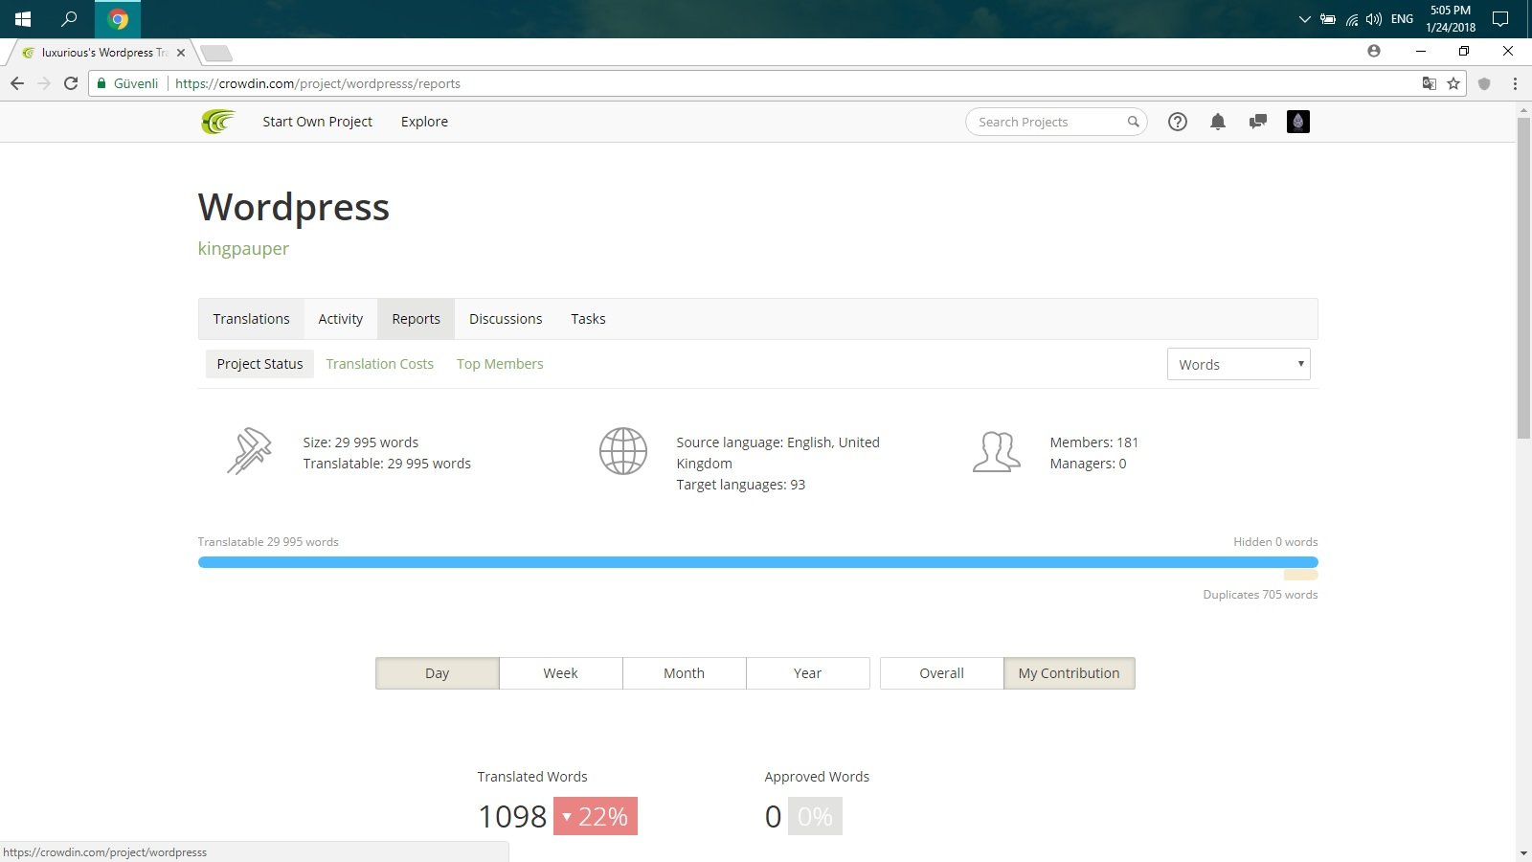Click the globe source language icon
The height and width of the screenshot is (862, 1532).
623,451
